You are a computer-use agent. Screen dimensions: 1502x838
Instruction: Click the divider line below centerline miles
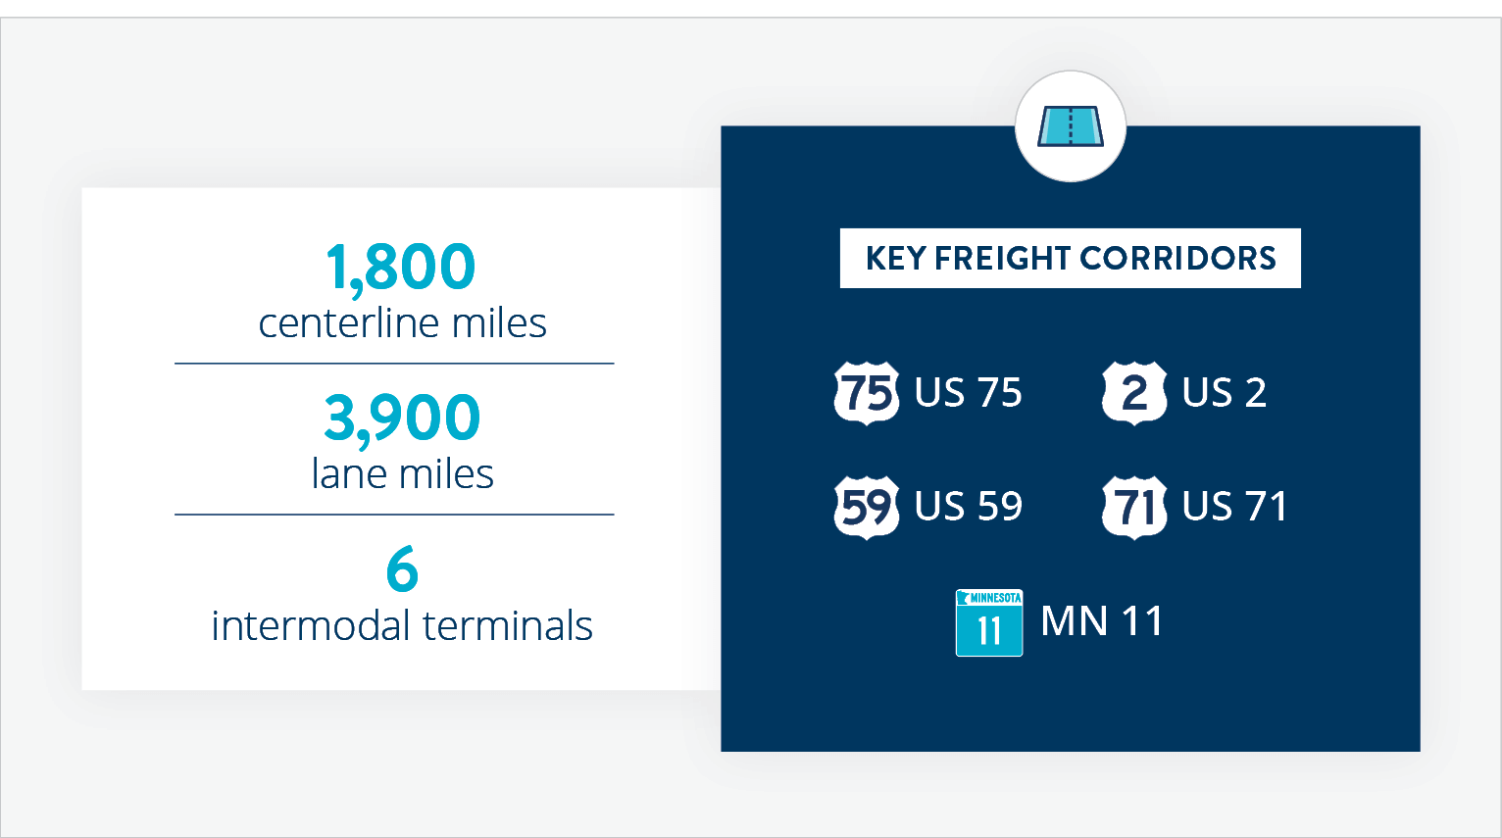click(x=394, y=364)
